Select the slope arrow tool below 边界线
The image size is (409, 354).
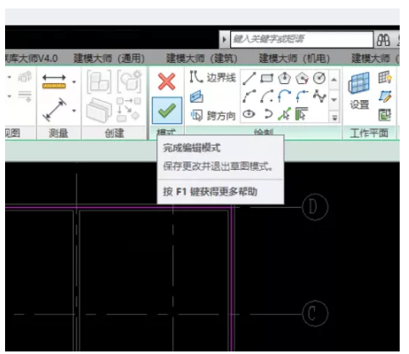coord(196,97)
